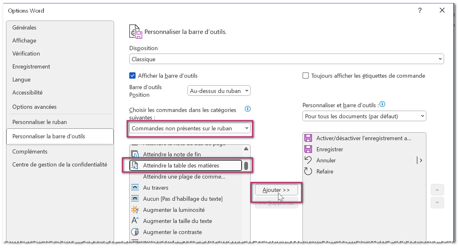This screenshot has width=458, height=248.
Task: Click the Au travers wrap icon
Action: 135,187
